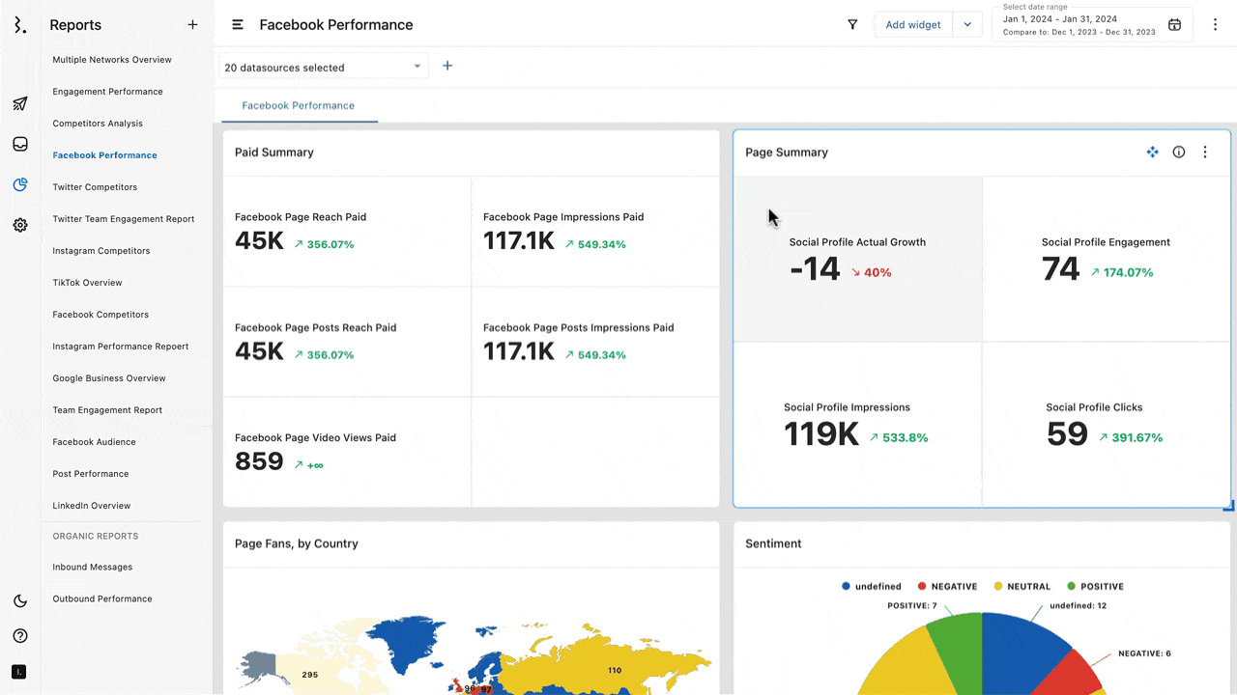
Task: Toggle the NEGATIVE legend item in Sentiment
Action: 947,586
